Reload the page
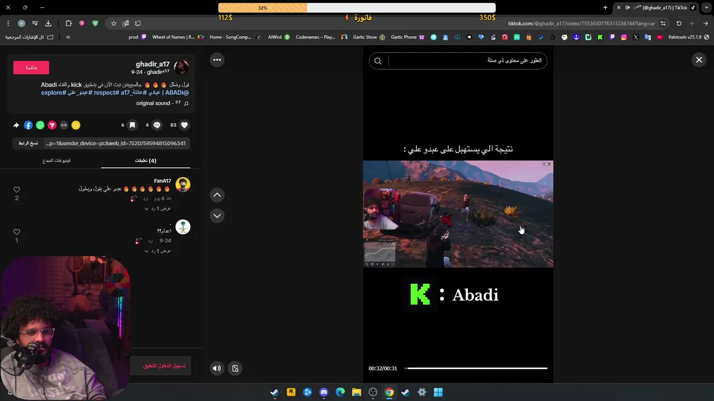 pyautogui.click(x=679, y=23)
